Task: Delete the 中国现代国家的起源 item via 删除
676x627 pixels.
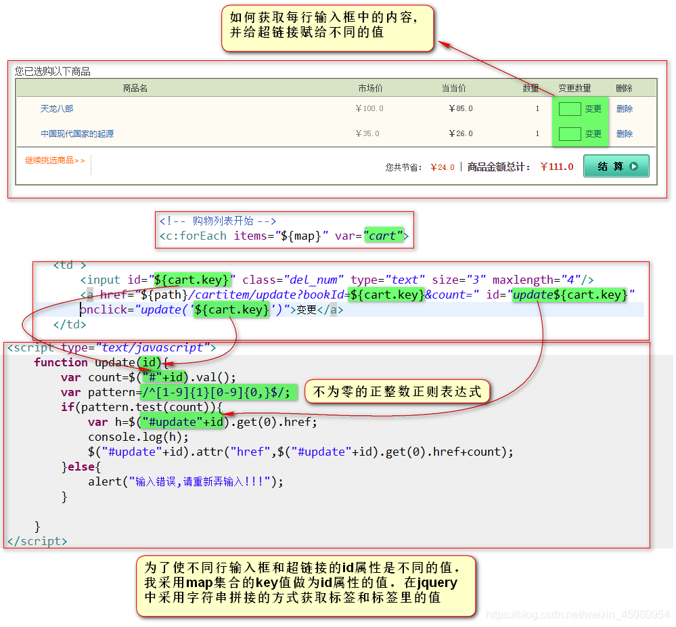Action: [625, 134]
